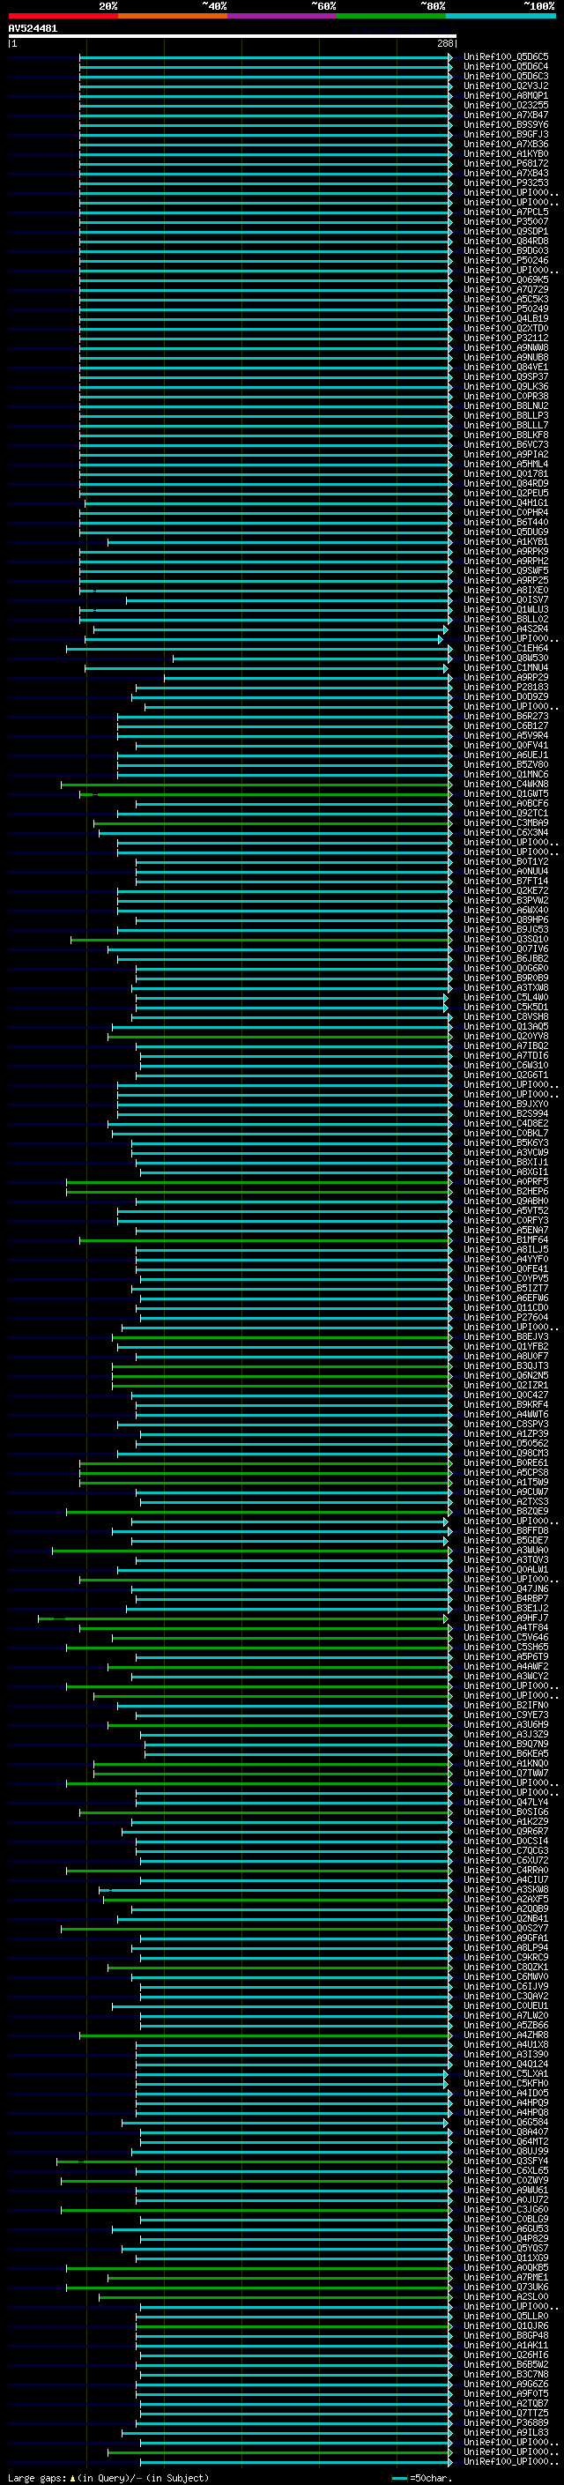Click the UniRef100_Q84VE1 label
Screen dimensions: 564x2485
click(x=506, y=368)
